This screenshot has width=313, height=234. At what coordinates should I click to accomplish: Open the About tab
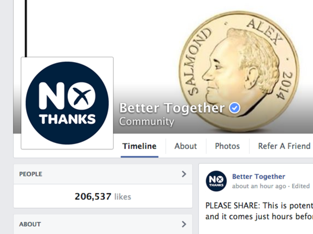(185, 146)
